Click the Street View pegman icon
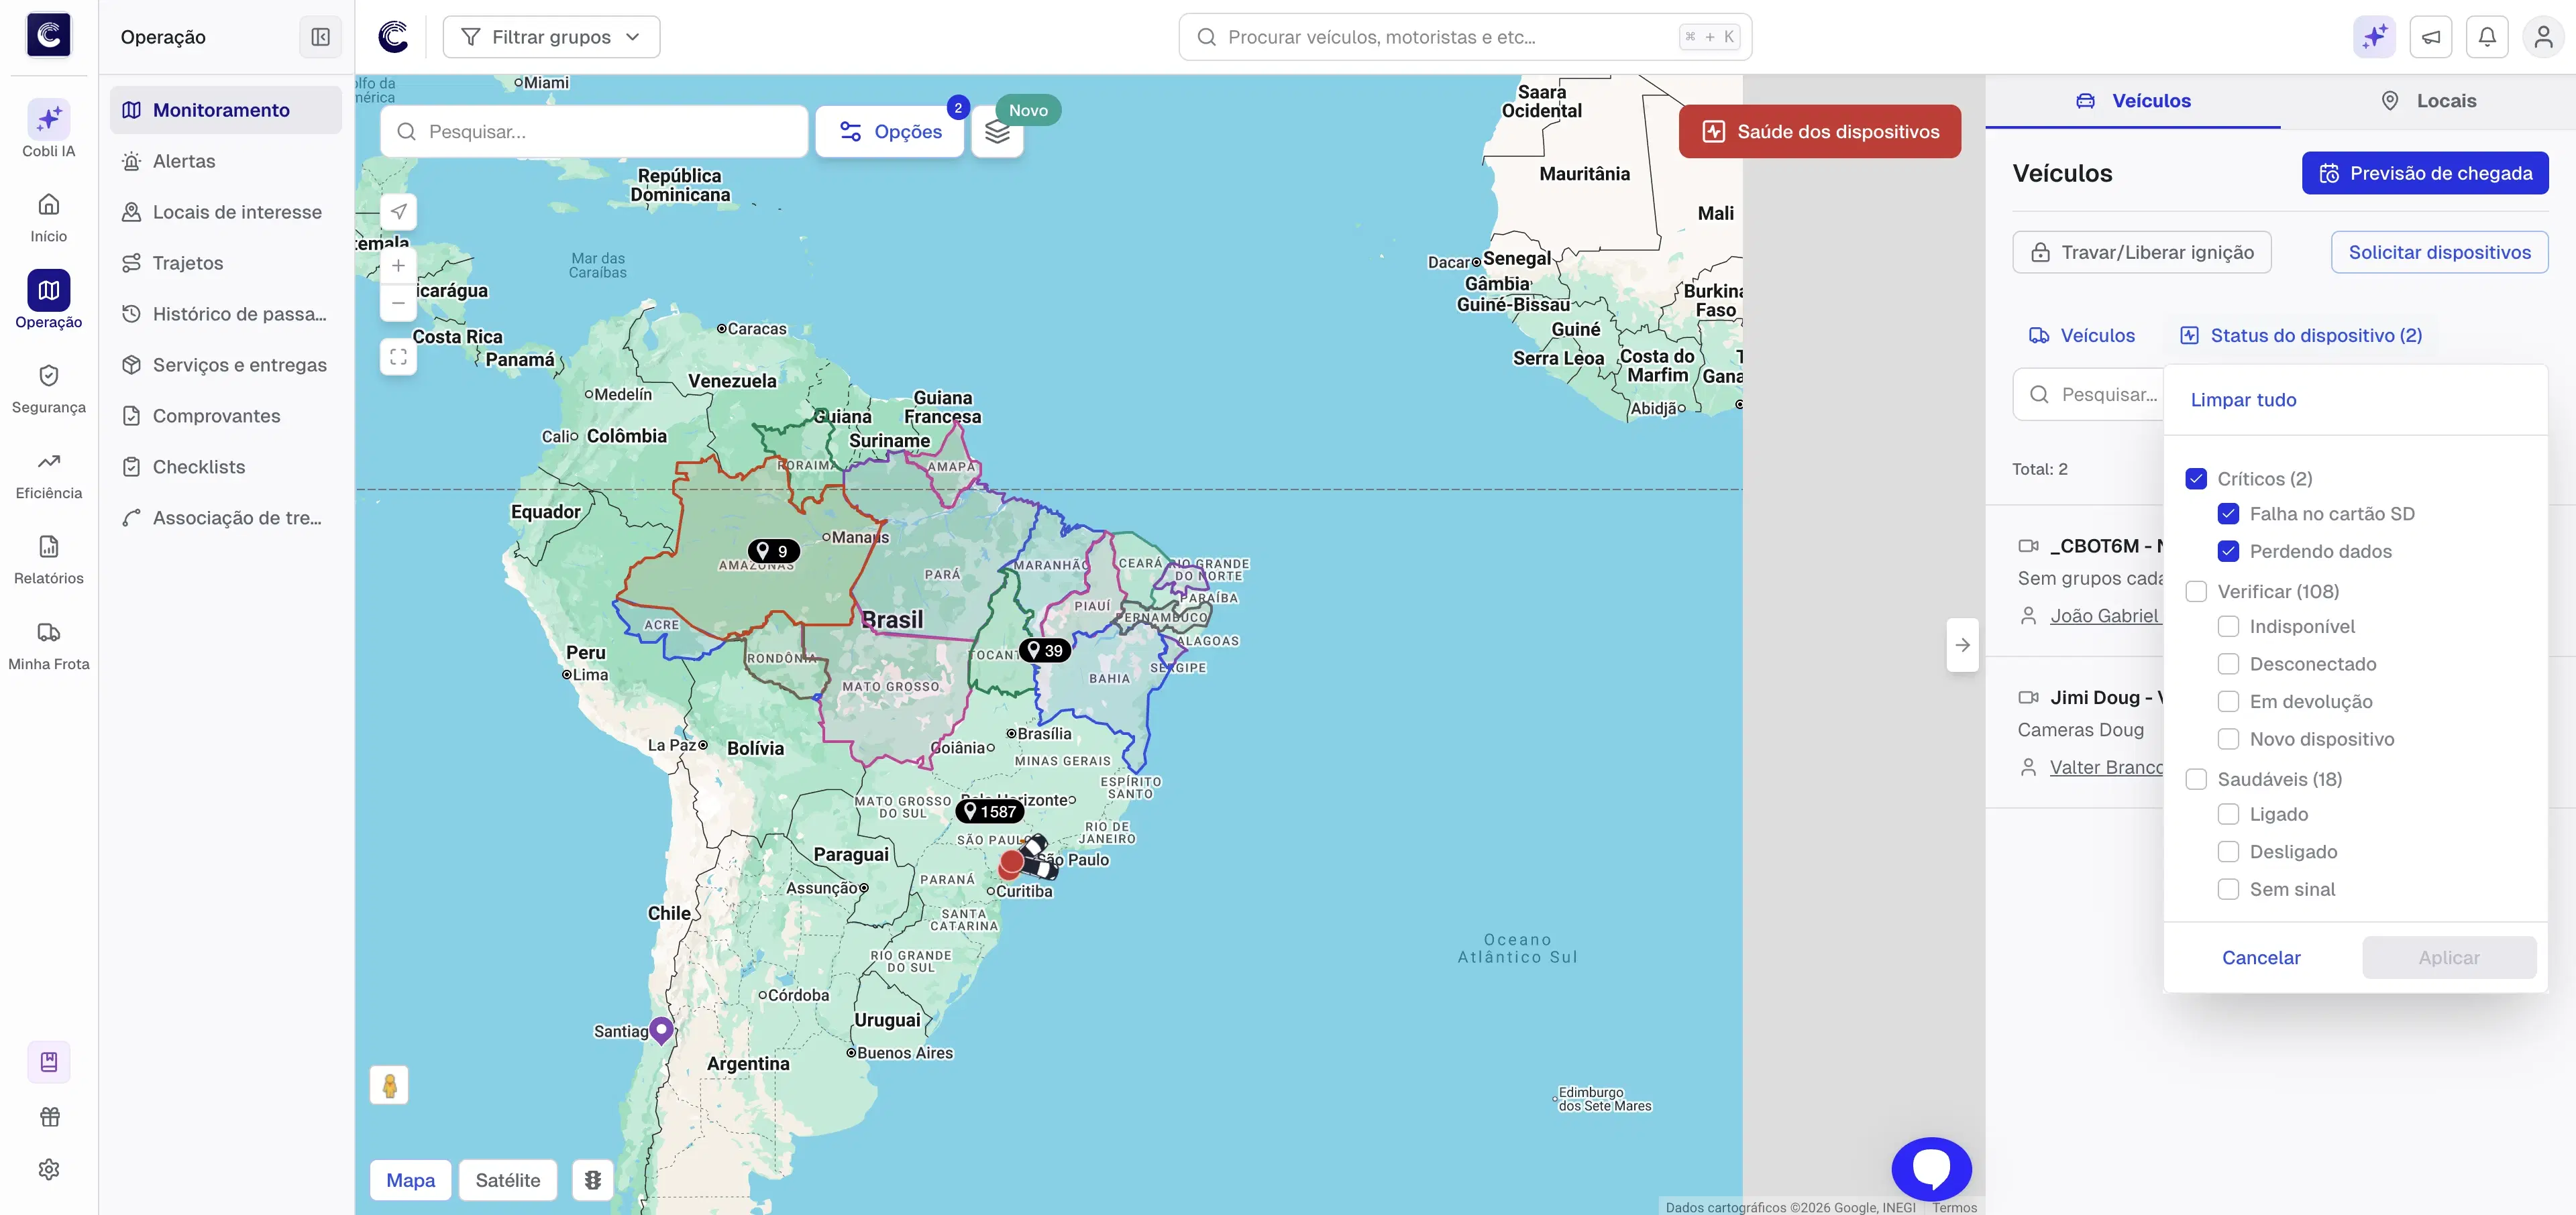The width and height of the screenshot is (2576, 1215). click(389, 1085)
